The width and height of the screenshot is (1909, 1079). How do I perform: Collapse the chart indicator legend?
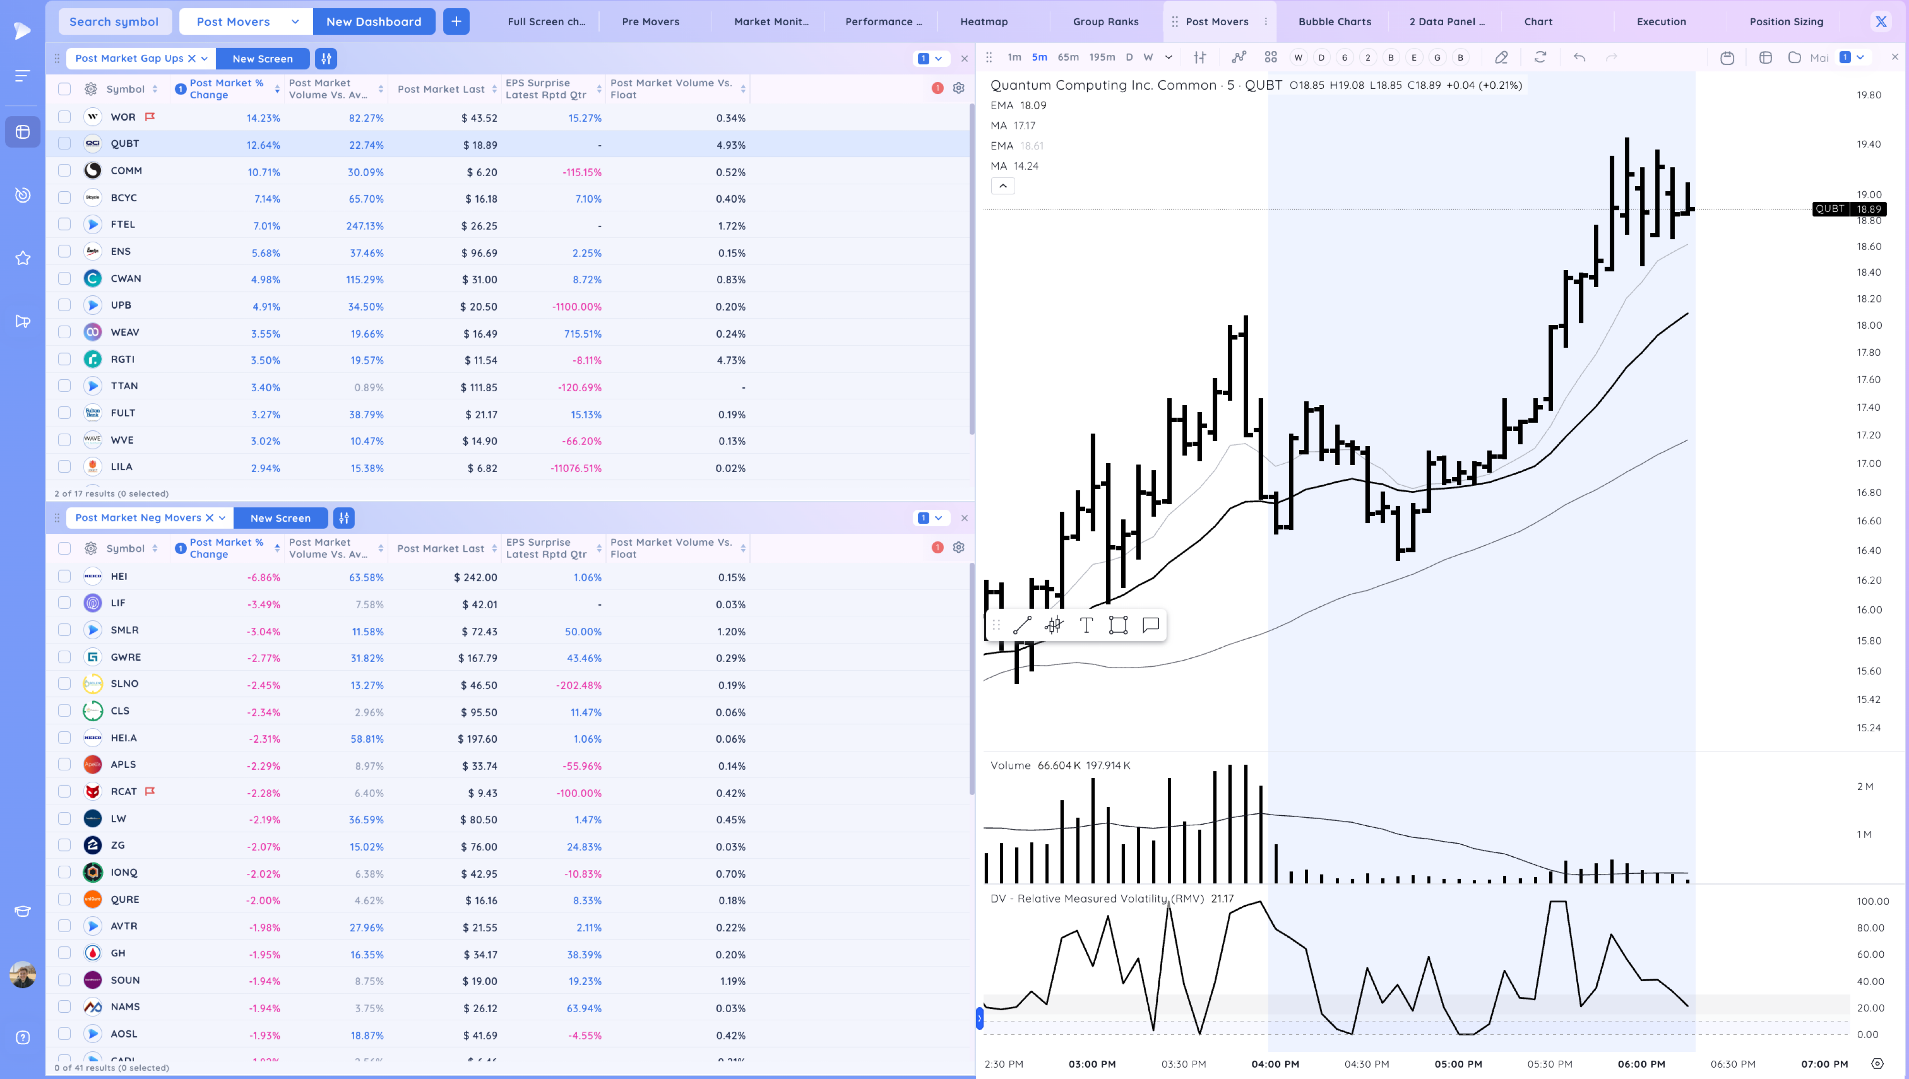coord(1003,186)
